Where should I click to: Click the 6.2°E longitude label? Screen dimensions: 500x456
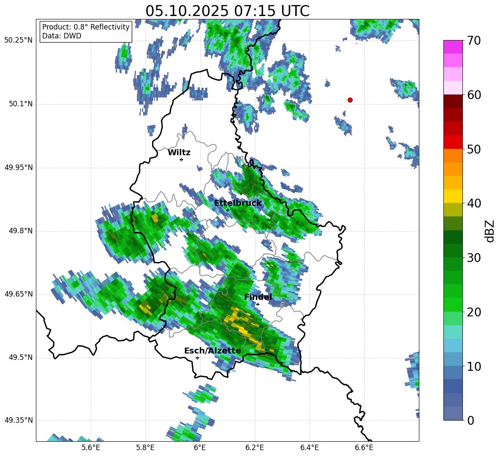point(255,448)
